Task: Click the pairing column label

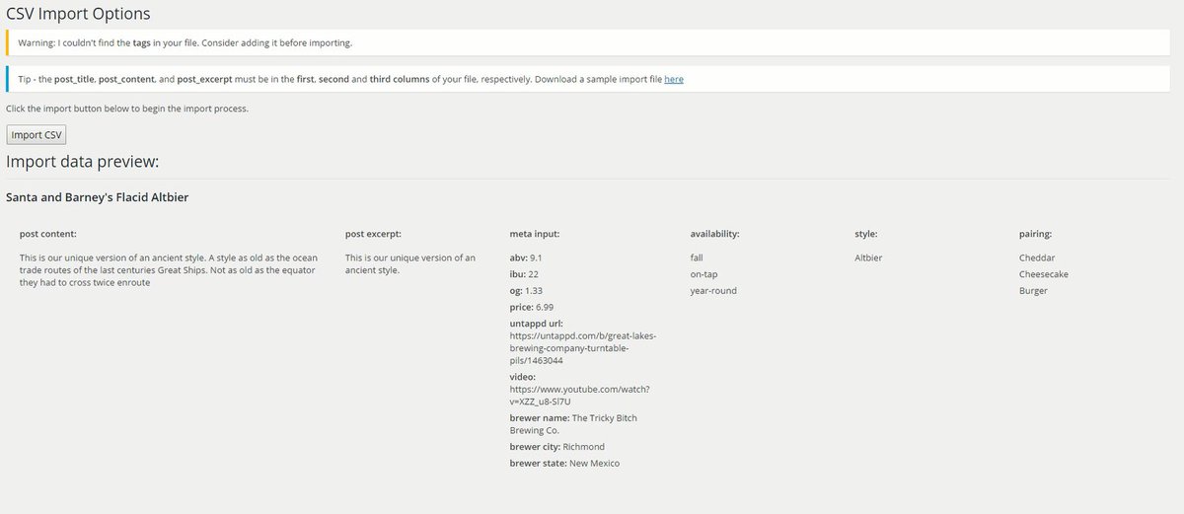Action: 1035,234
